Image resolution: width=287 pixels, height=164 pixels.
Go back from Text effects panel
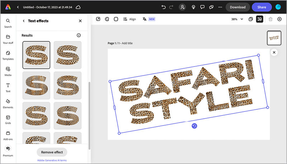point(23,21)
